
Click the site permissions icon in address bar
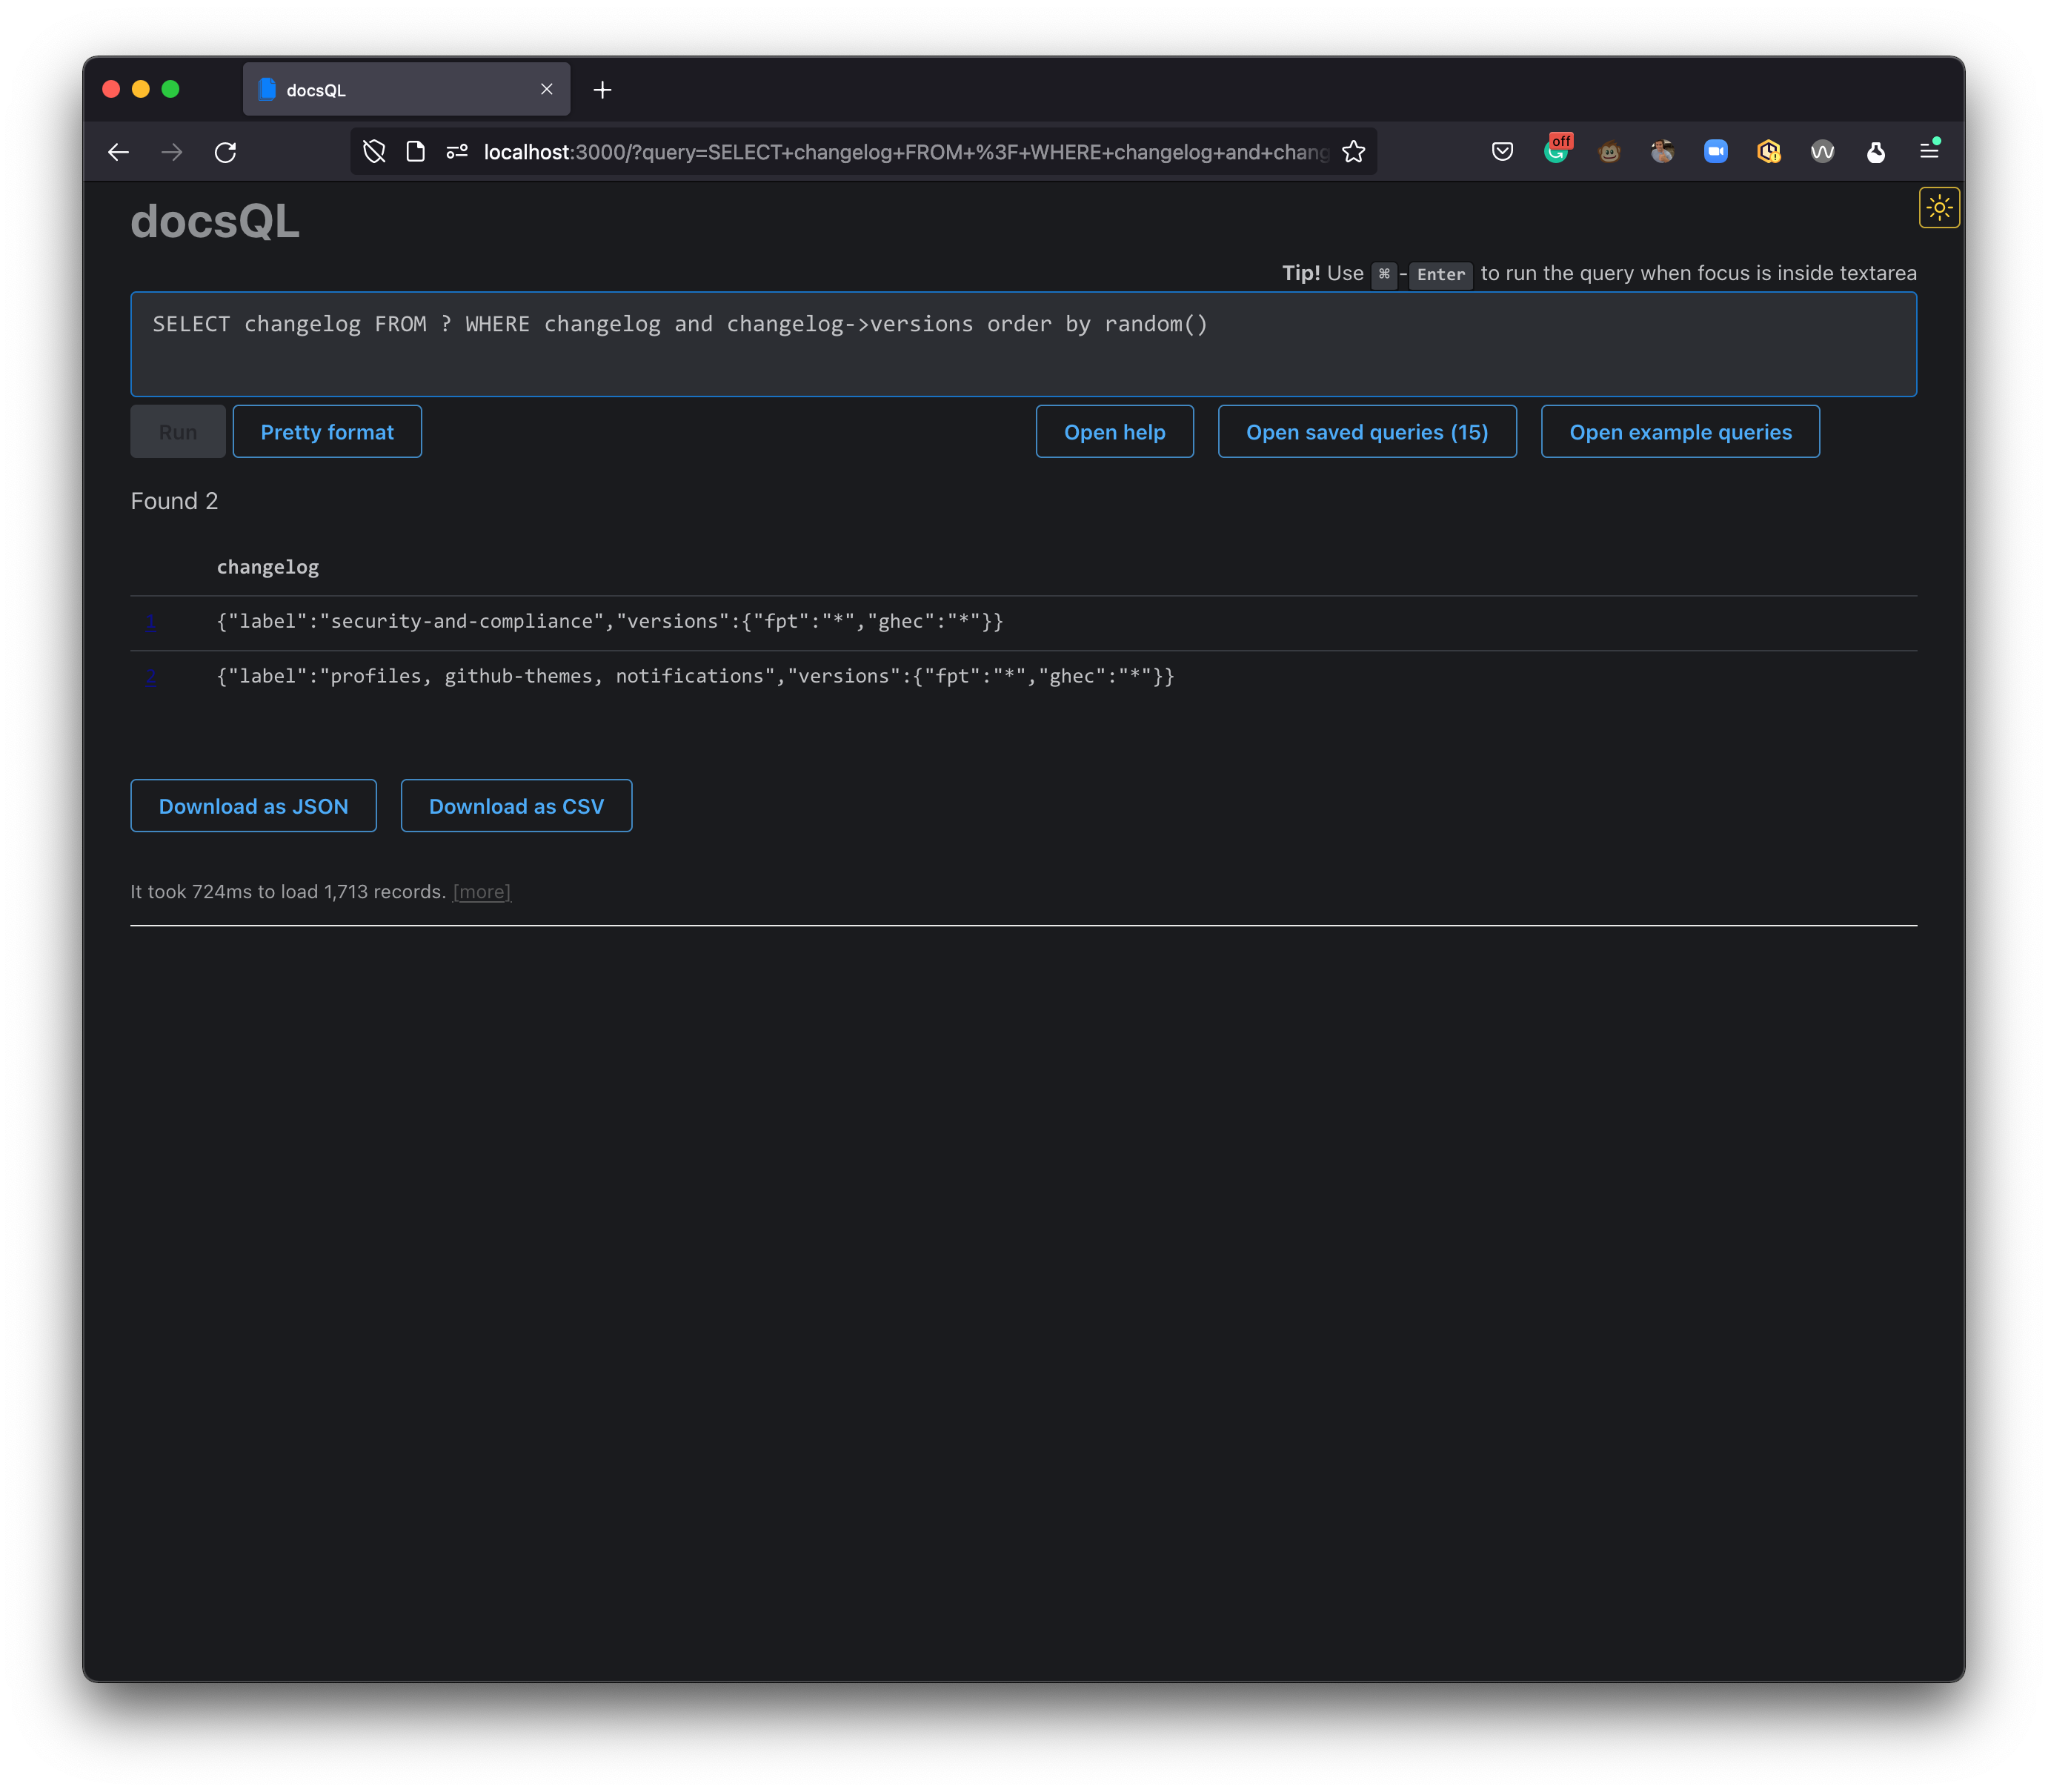[457, 152]
